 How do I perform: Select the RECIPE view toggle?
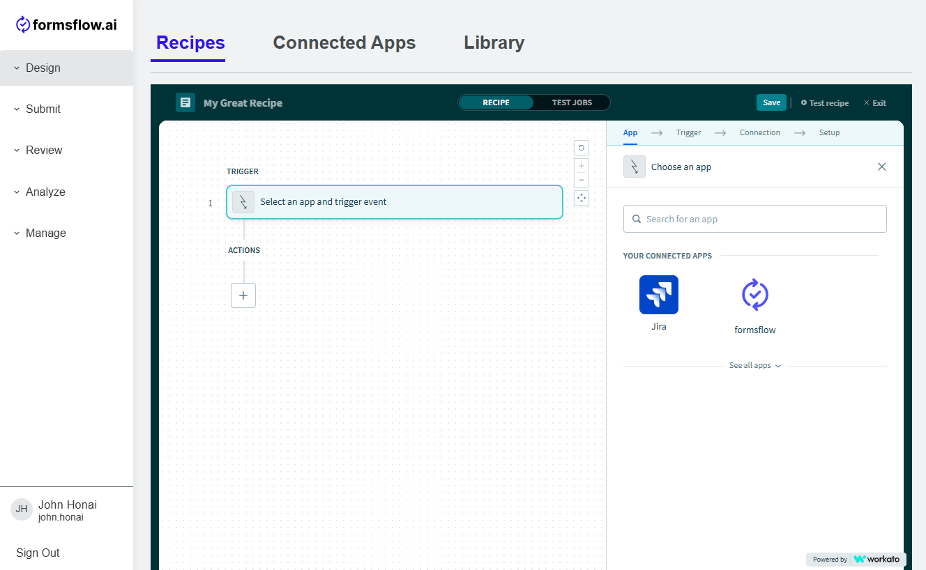(x=496, y=102)
